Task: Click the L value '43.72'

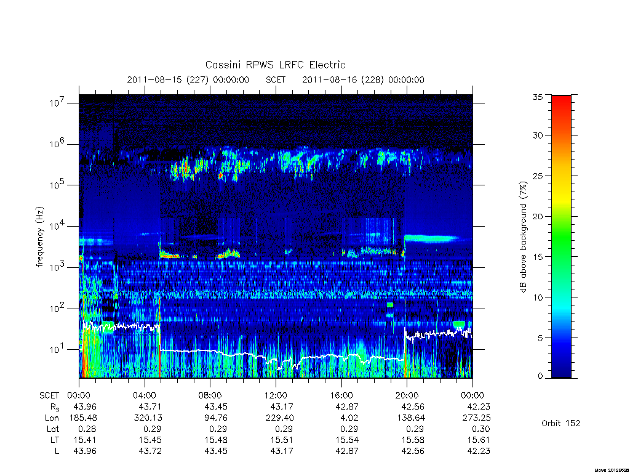Action: click(150, 451)
